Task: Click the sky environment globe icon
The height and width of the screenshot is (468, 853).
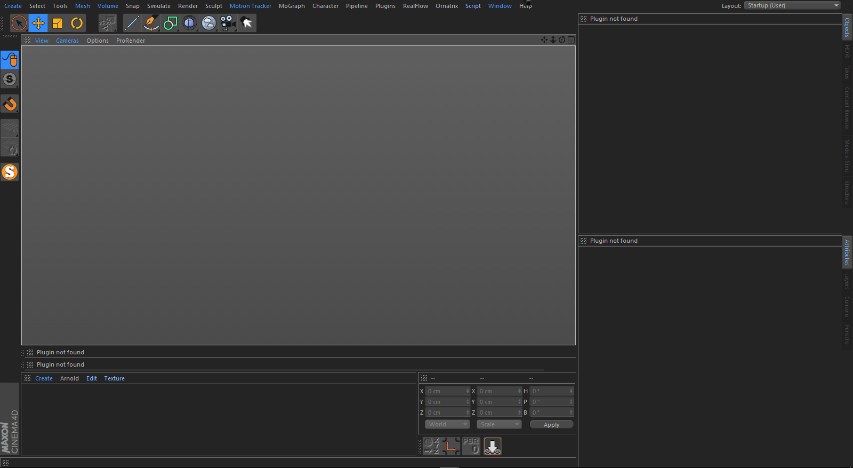Action: 208,23
